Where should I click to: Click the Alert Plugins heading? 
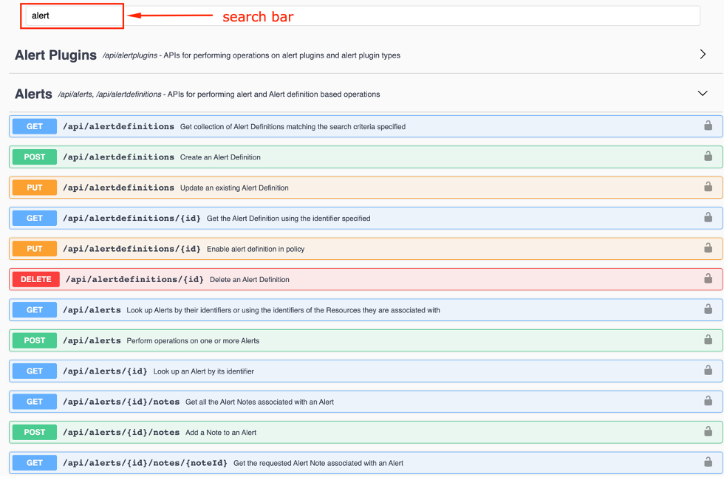point(55,55)
